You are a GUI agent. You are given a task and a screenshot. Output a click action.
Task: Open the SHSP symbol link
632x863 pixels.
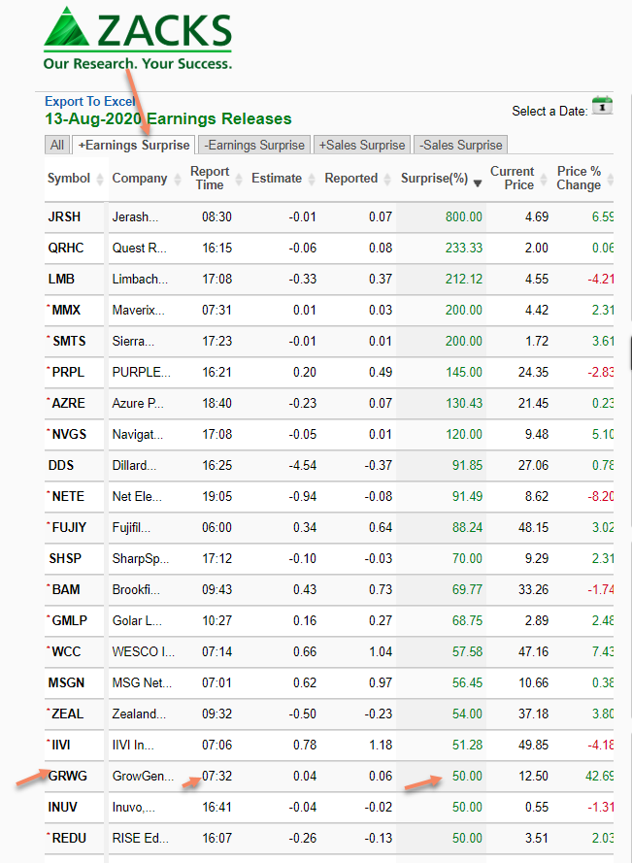coord(65,558)
